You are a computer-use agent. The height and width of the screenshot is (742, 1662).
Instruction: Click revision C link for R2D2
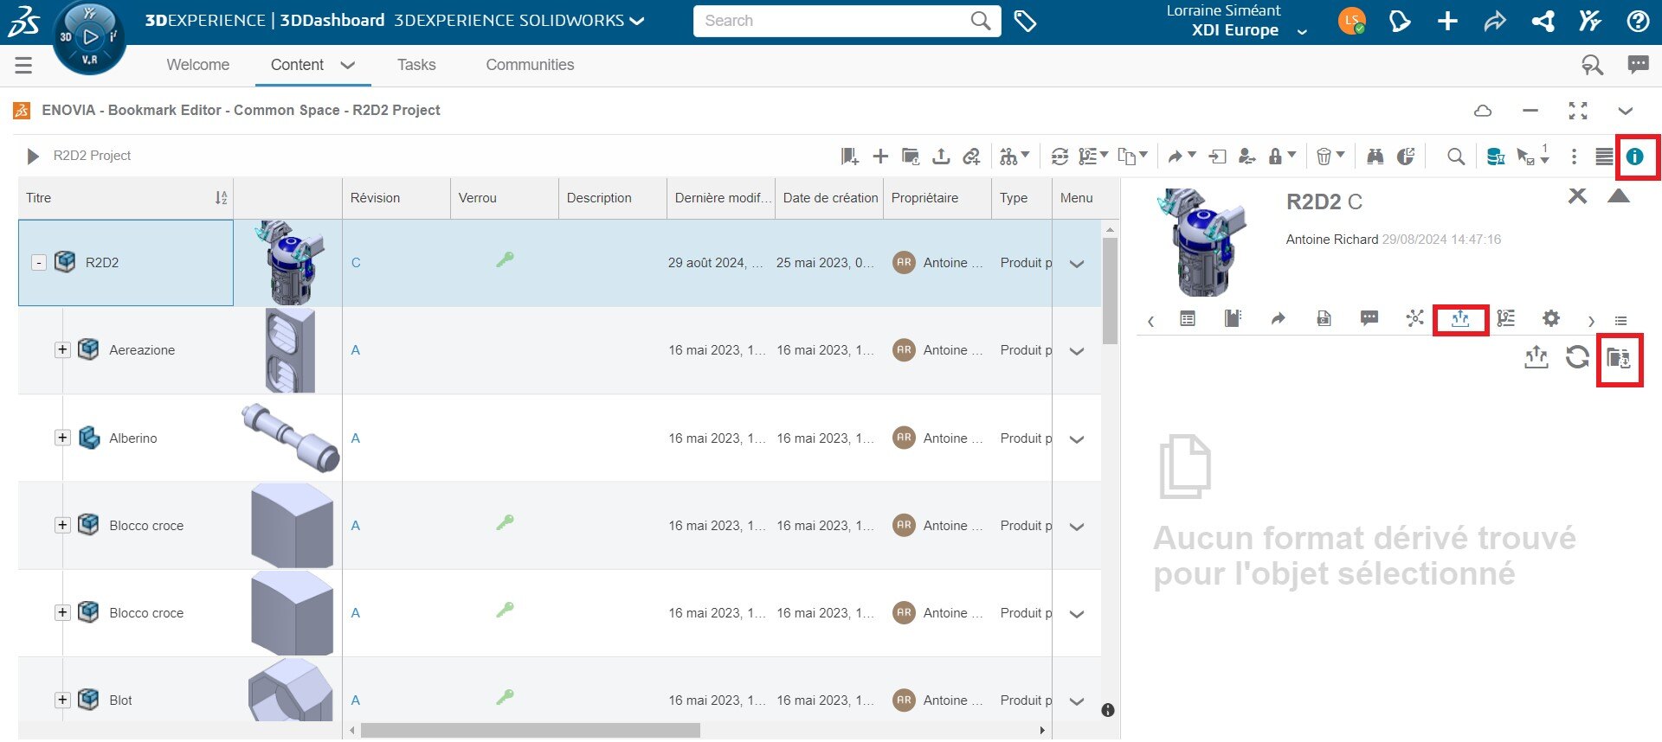356,263
